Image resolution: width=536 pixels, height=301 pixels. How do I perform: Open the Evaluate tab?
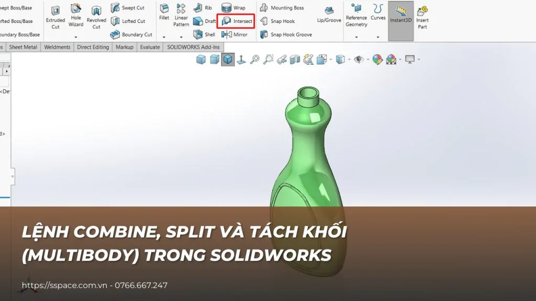click(x=150, y=47)
